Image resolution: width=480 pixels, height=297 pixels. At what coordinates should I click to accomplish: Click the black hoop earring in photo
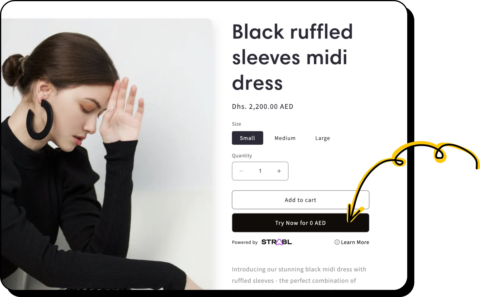[40, 120]
